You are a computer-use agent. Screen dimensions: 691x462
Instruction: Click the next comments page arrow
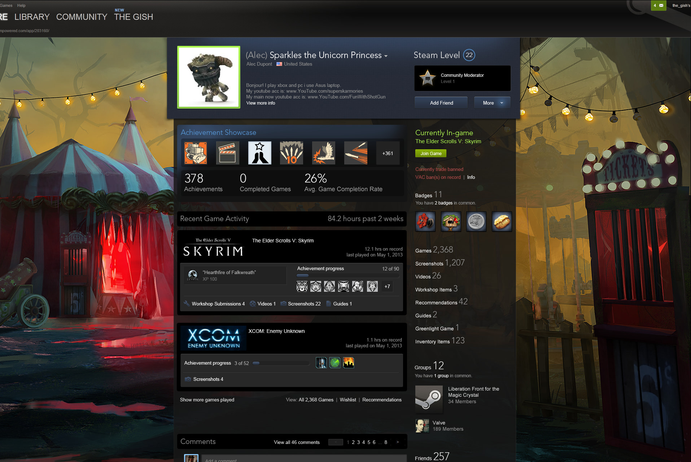[x=398, y=442]
